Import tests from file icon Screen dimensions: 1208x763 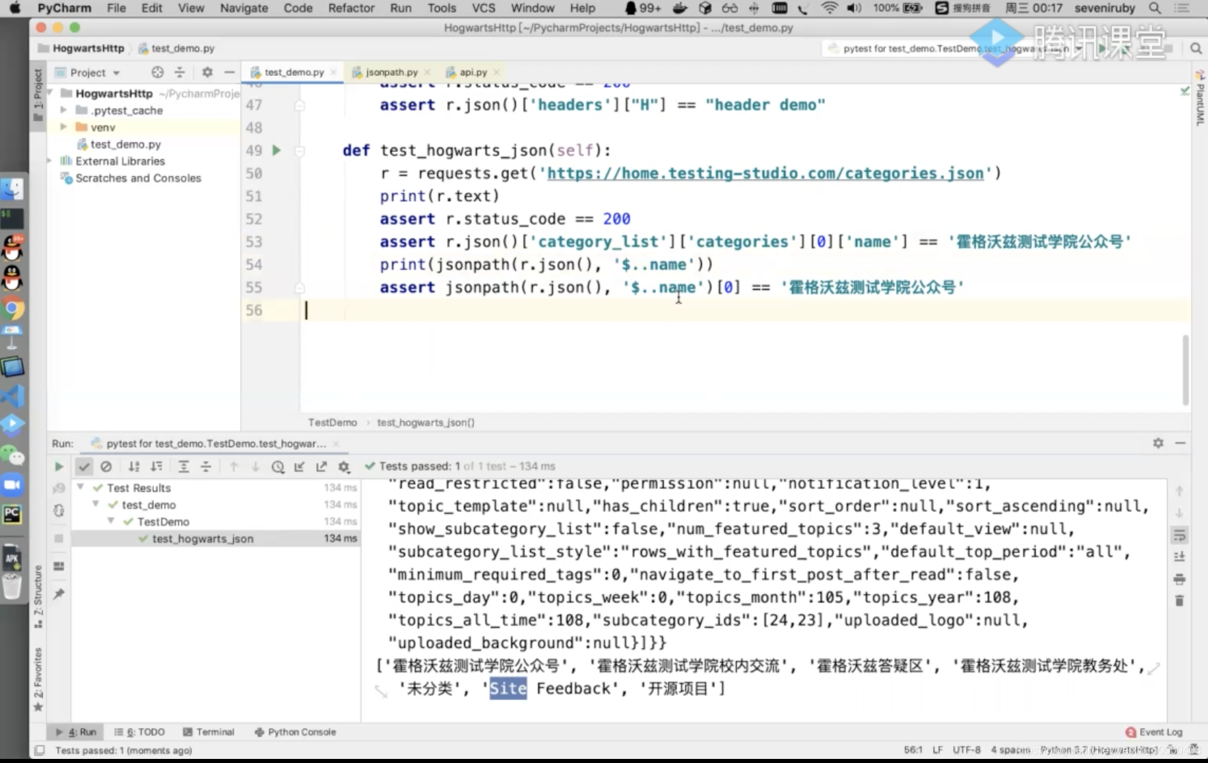click(x=300, y=466)
